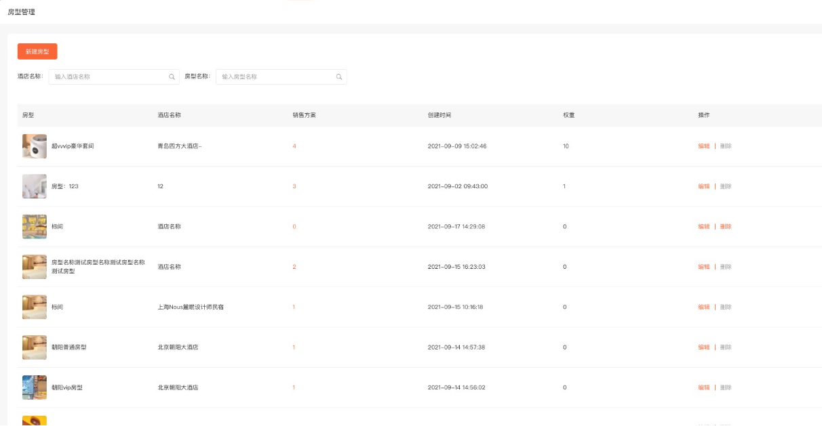Image resolution: width=822 pixels, height=426 pixels.
Task: Delete the 超vvvip豪华套间 room type
Action: click(726, 146)
